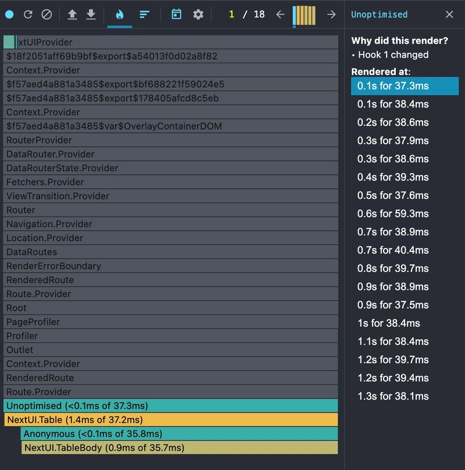Close the Unoptimised details sidebar

tap(449, 15)
